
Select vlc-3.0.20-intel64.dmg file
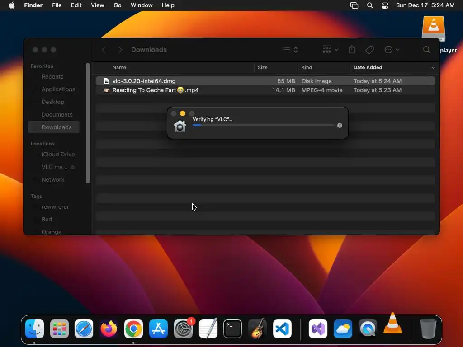coord(265,81)
